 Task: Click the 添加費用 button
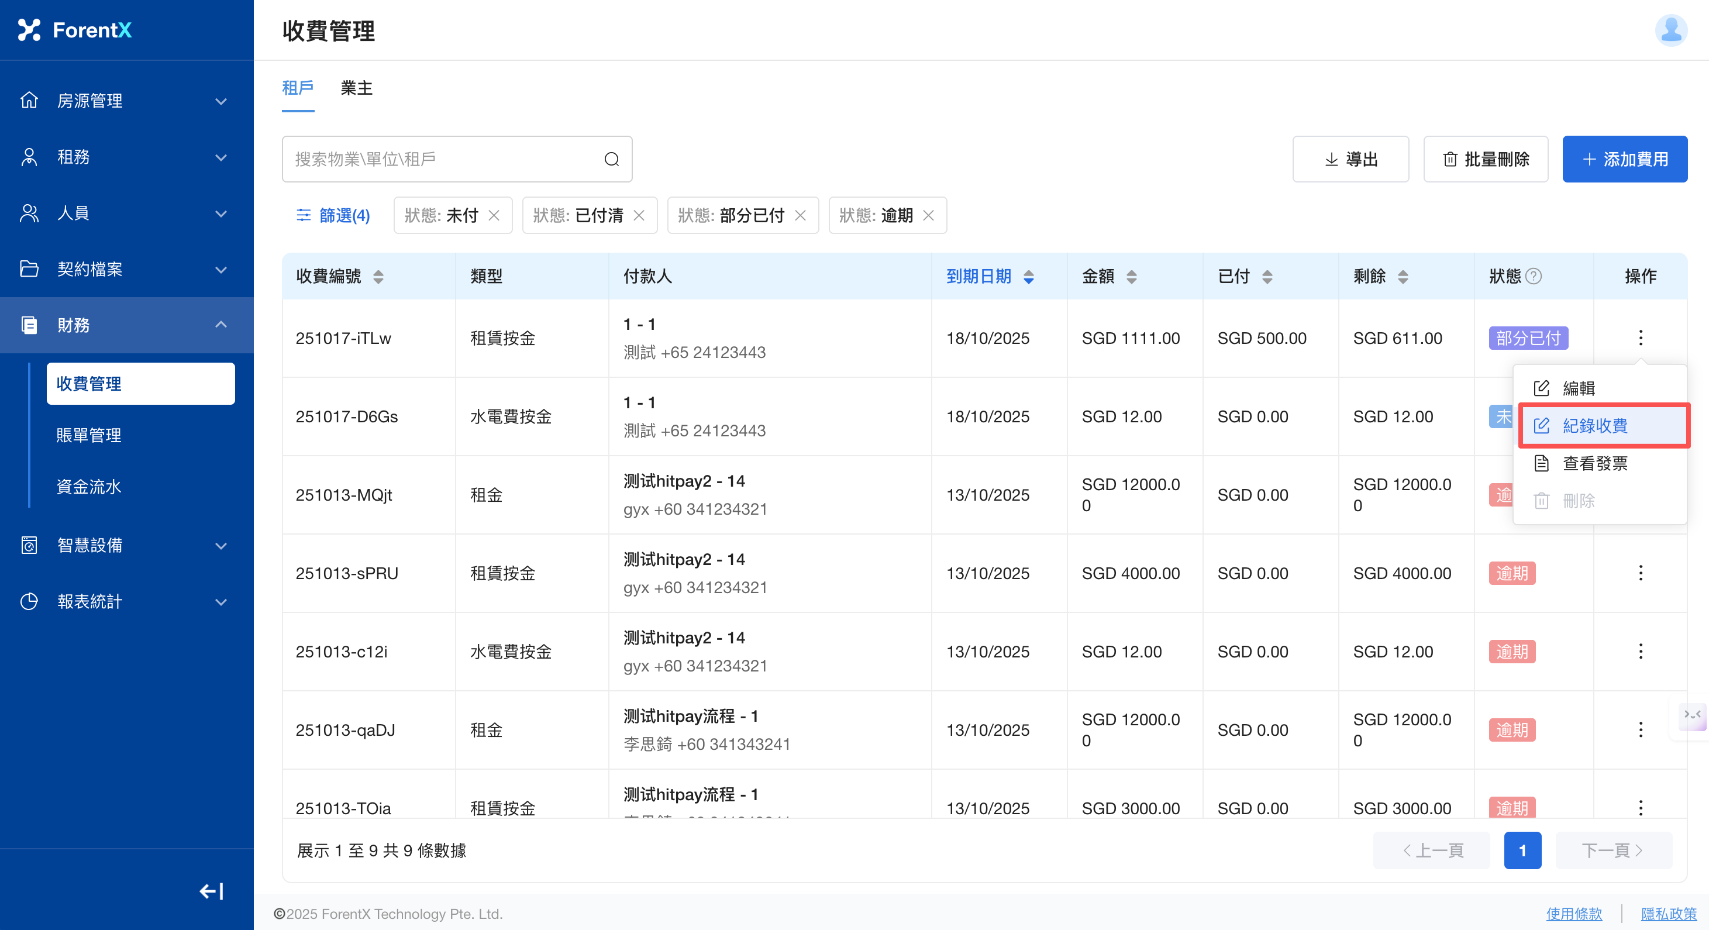[x=1624, y=159]
